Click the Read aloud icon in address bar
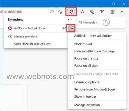 click(x=52, y=12)
